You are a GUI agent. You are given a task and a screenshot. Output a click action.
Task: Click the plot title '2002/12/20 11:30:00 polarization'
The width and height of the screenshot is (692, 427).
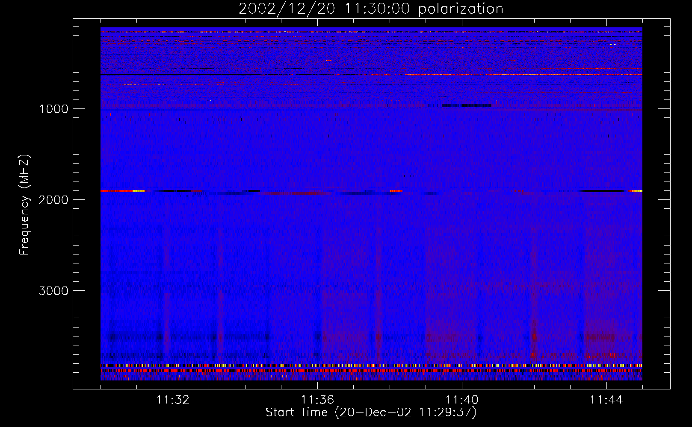pos(371,9)
